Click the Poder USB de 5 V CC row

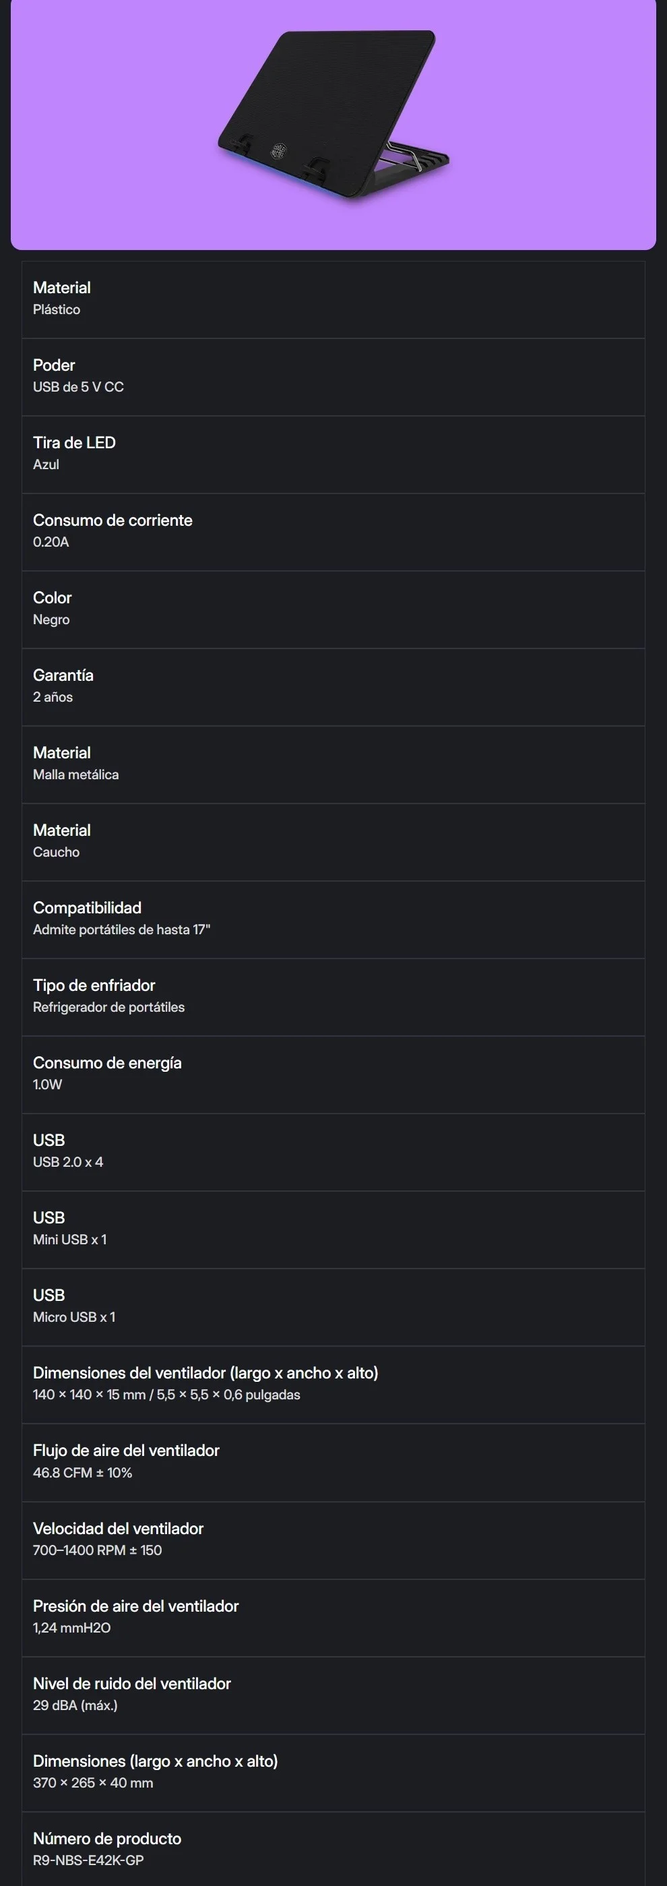click(x=333, y=376)
